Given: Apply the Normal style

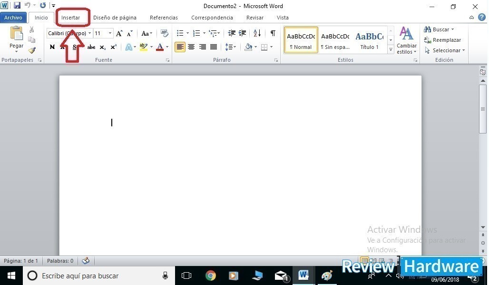Looking at the screenshot, I should pos(301,40).
